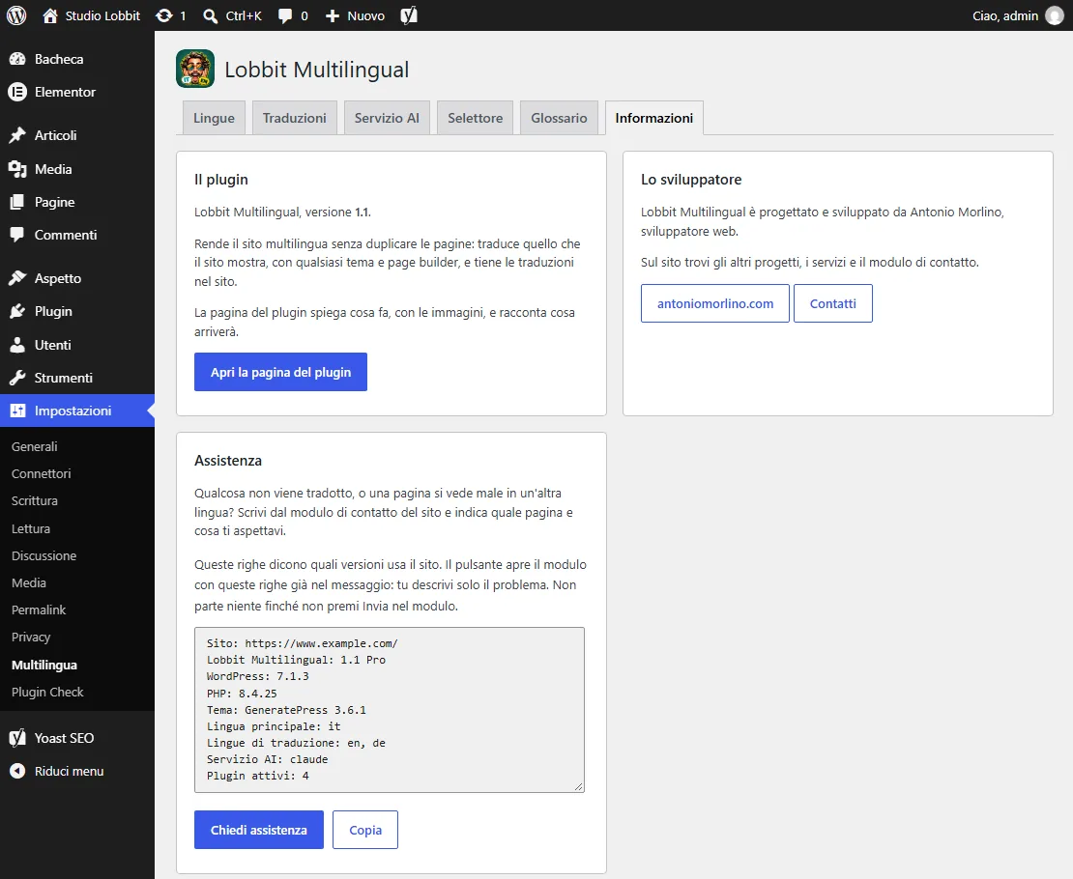1073x879 pixels.
Task: Open the Multilingua submenu item
Action: [x=43, y=665]
